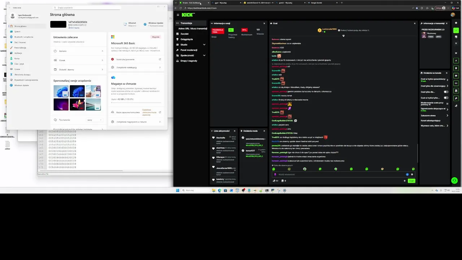Reload the Kick dashboard page

click(180, 8)
